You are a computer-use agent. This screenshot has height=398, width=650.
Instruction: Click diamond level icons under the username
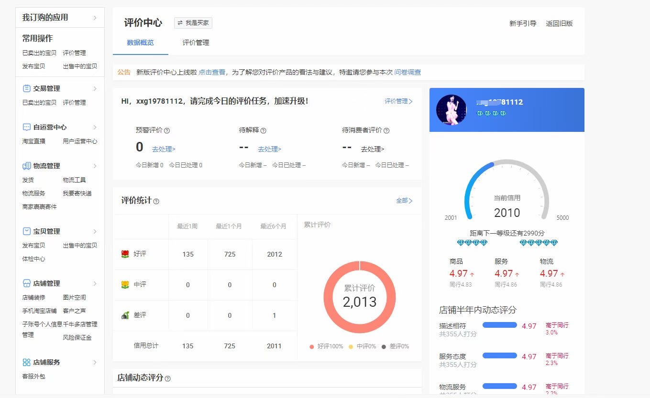pos(491,114)
